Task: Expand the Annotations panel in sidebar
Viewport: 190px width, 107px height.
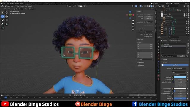Action: (141, 65)
